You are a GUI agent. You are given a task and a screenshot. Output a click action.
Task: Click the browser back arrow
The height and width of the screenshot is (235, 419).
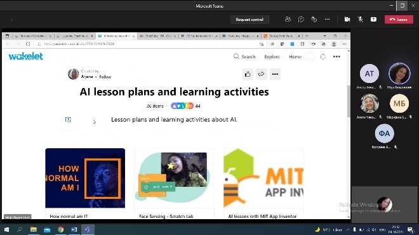[8, 44]
